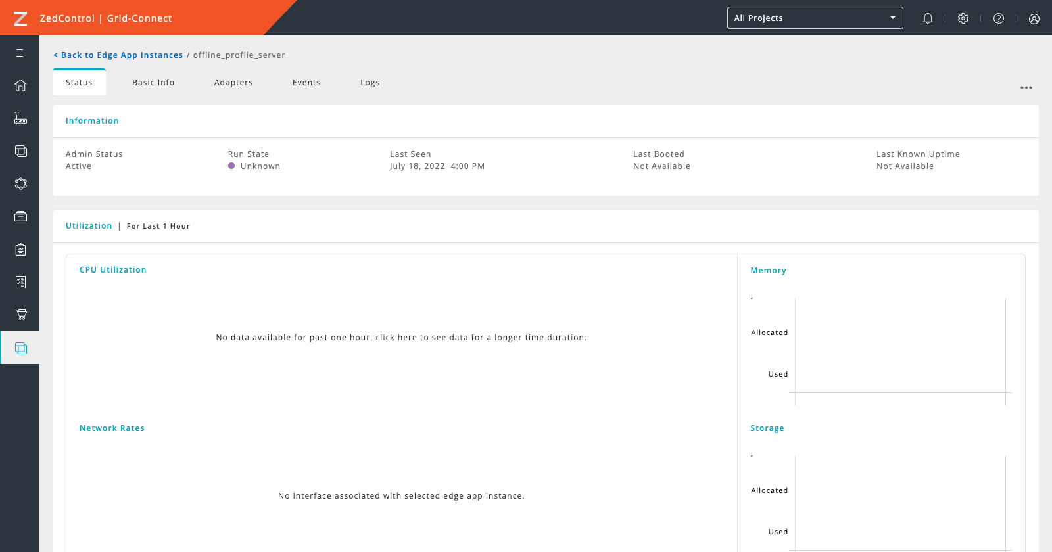Open the checklist sidebar icon

(21, 283)
